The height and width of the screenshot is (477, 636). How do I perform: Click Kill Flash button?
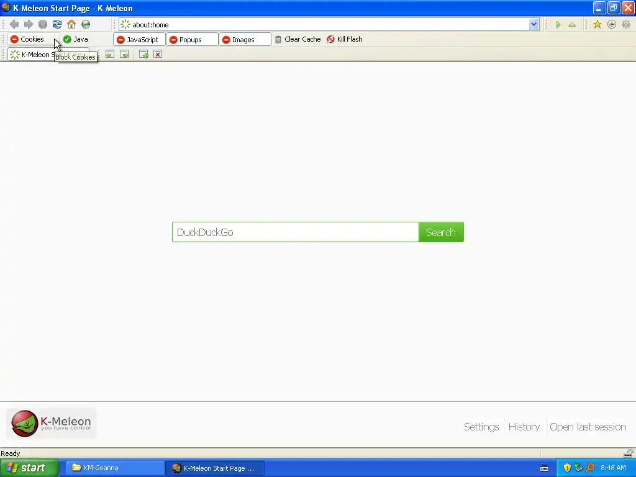(345, 39)
